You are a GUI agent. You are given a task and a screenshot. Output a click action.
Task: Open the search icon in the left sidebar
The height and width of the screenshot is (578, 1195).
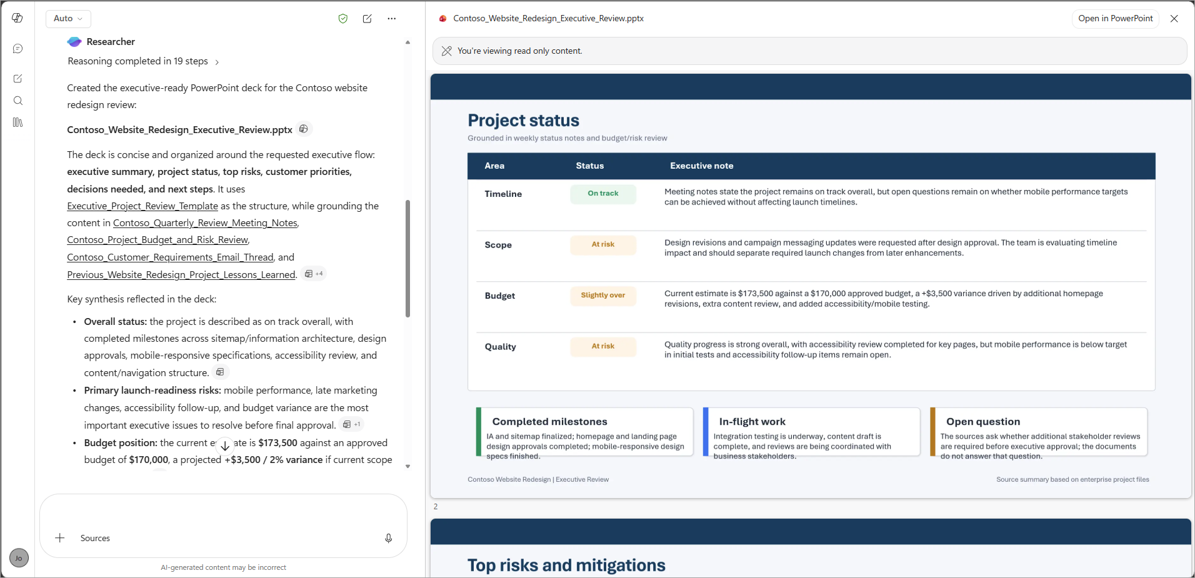(17, 101)
